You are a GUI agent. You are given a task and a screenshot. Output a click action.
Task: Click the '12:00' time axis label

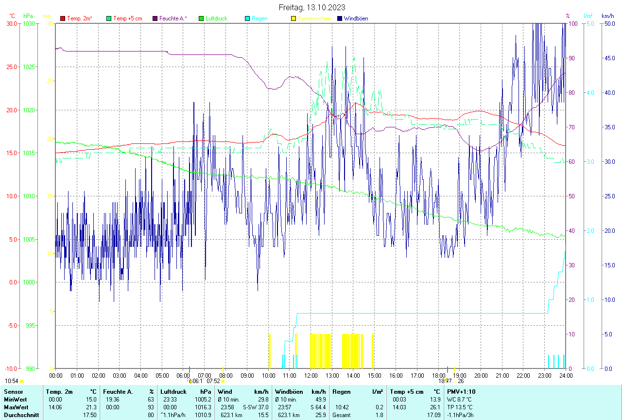tap(311, 375)
